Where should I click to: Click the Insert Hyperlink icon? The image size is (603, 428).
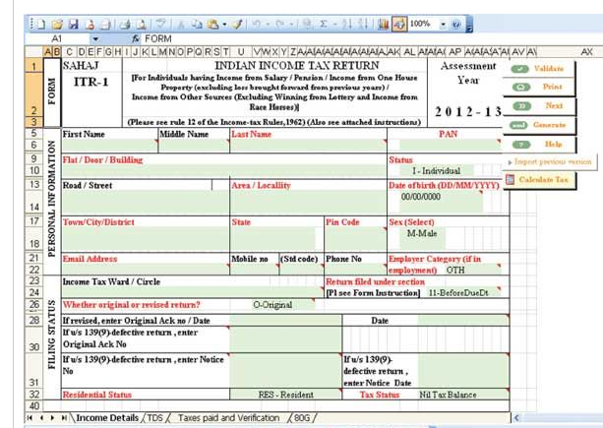click(307, 24)
